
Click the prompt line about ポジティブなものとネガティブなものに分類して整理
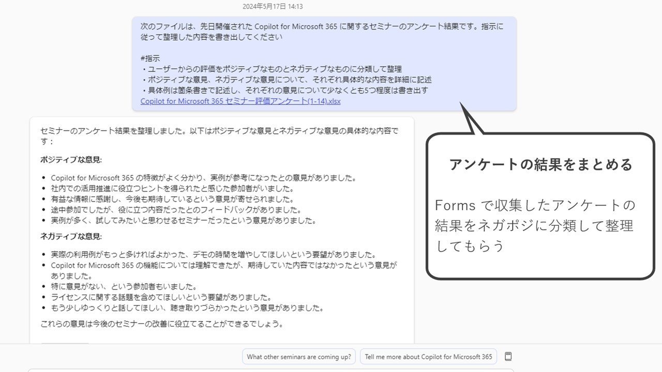coord(272,69)
